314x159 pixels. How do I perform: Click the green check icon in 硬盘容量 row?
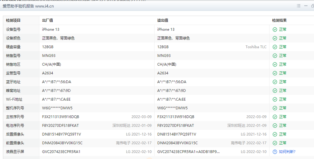(275, 47)
